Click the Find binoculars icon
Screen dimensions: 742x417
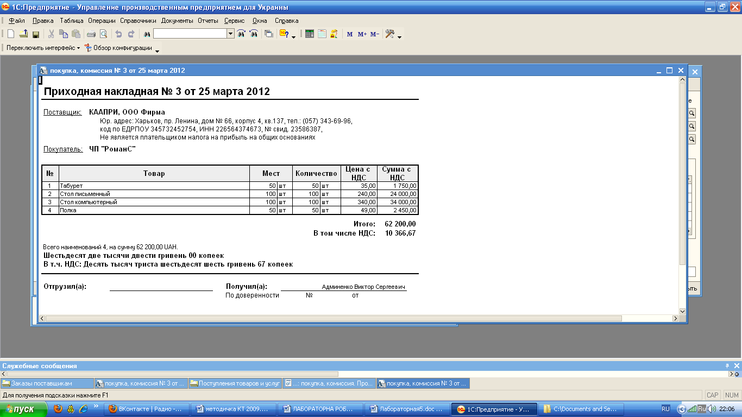coord(147,34)
